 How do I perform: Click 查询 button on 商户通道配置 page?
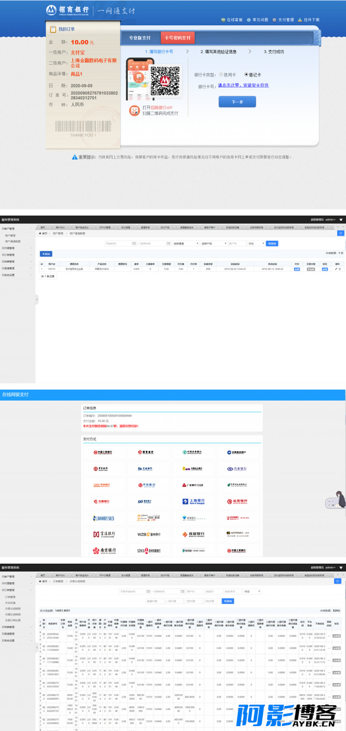tap(272, 244)
